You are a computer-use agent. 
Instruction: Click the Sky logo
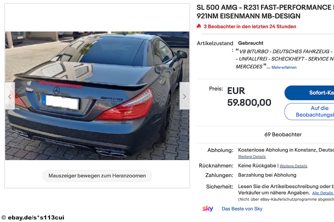coord(208,208)
